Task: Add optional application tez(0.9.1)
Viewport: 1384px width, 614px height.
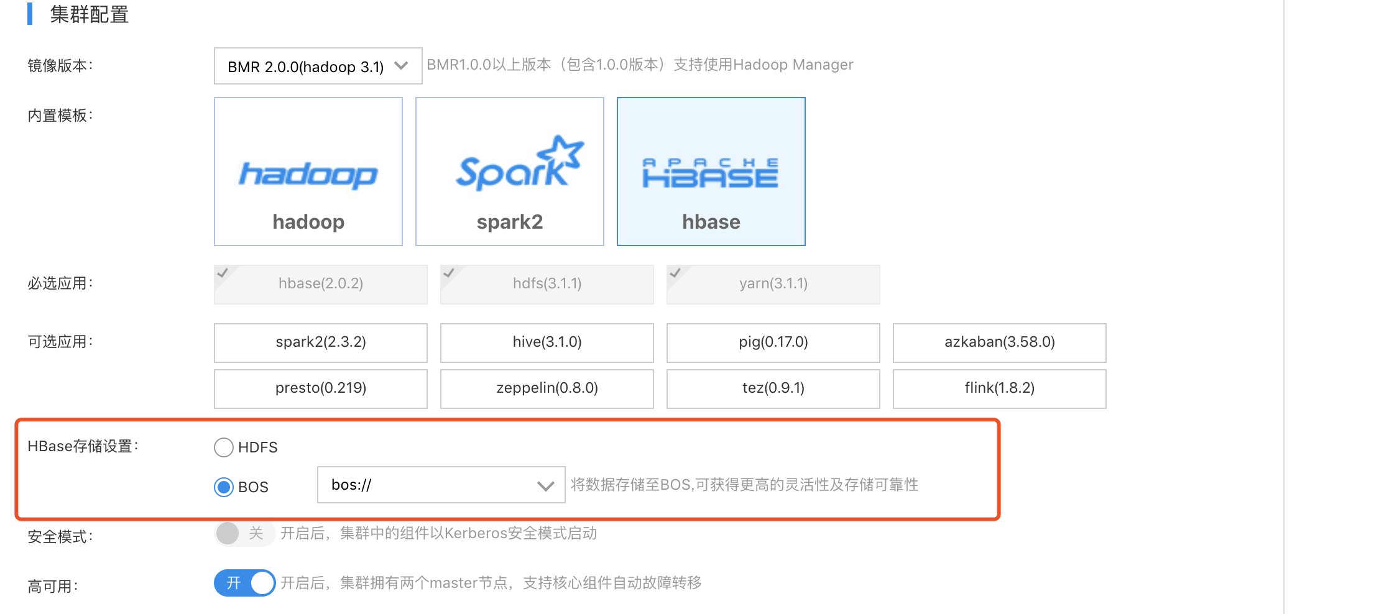Action: click(x=773, y=388)
